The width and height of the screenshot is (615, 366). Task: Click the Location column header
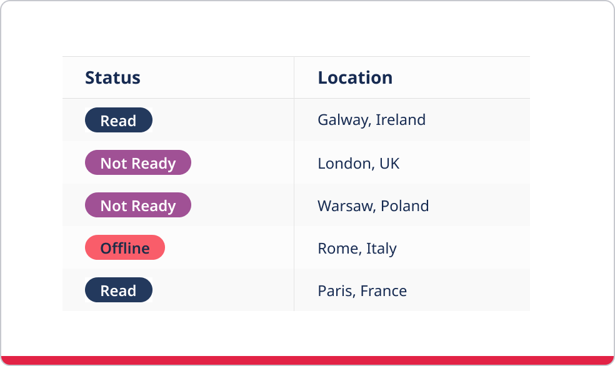coord(355,77)
